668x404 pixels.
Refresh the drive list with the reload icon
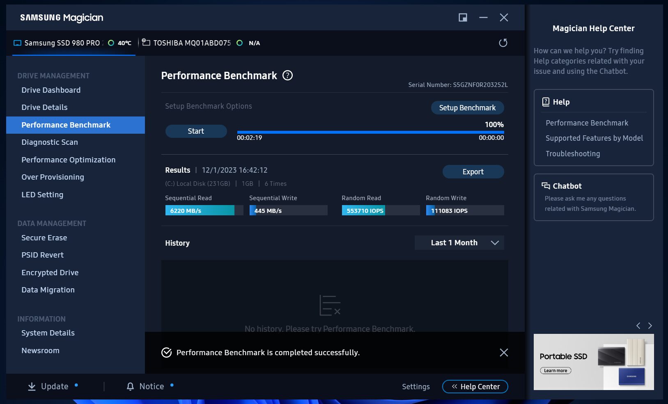pos(503,43)
